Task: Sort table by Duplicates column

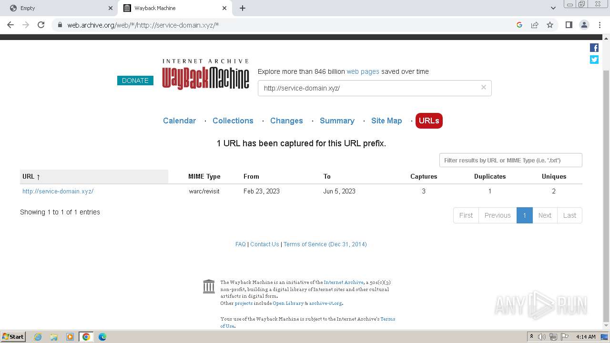Action: coord(490,176)
